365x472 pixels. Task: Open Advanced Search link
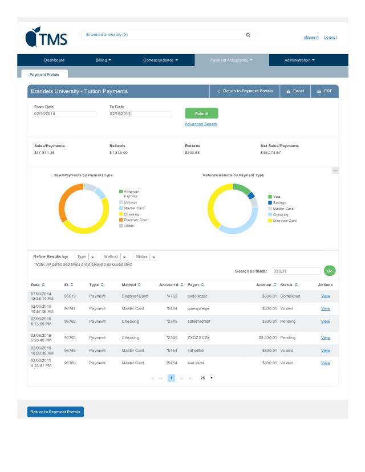(x=201, y=124)
